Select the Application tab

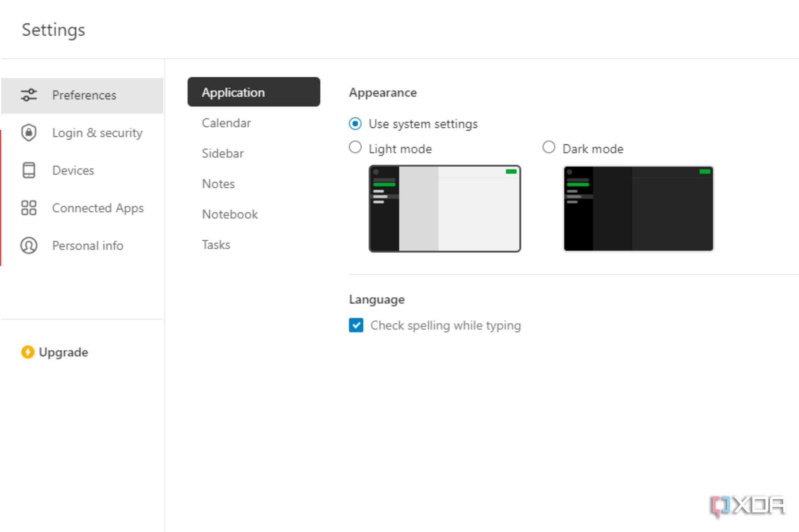pyautogui.click(x=253, y=92)
